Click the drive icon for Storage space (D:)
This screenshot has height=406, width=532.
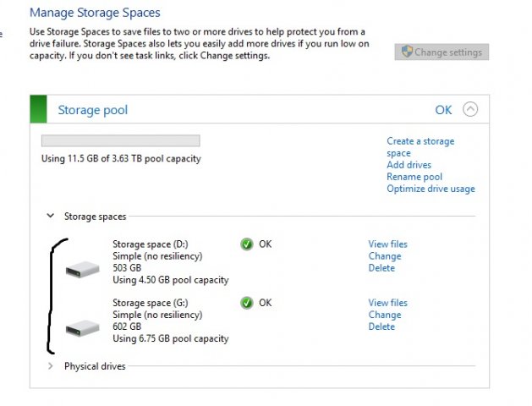pyautogui.click(x=84, y=271)
